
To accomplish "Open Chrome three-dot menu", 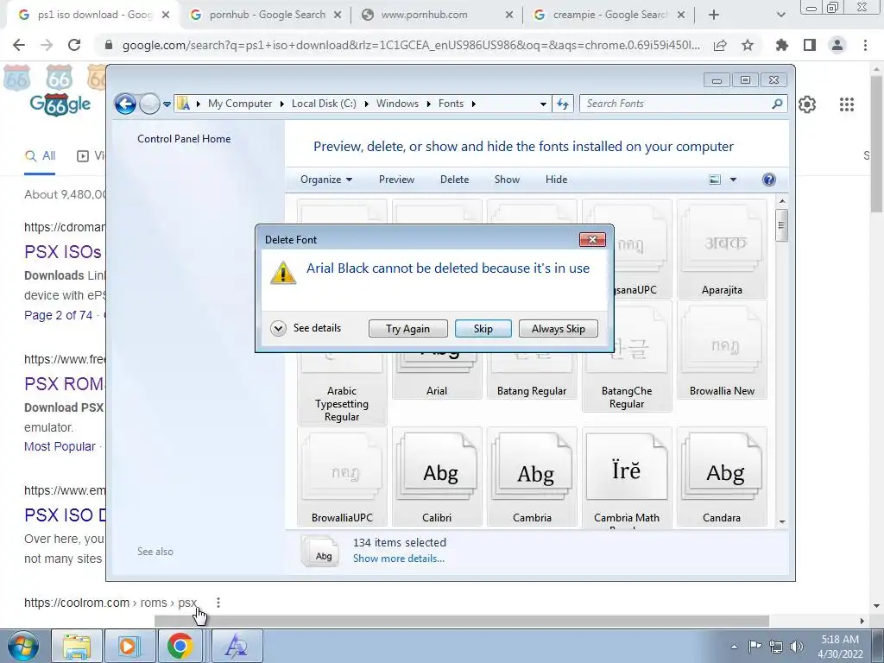I will 865,45.
